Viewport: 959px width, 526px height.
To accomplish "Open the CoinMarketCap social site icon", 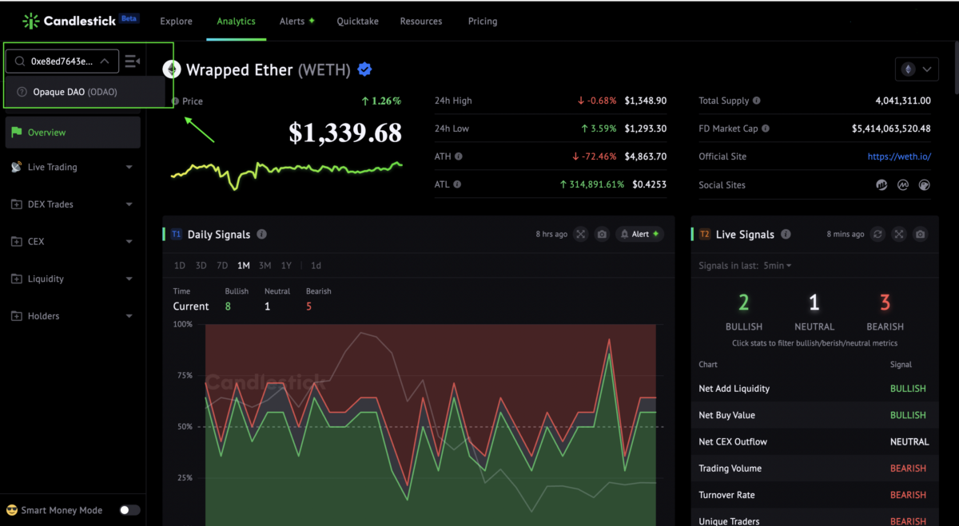I will (x=903, y=184).
